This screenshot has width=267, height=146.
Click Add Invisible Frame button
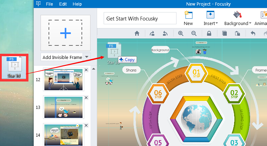(62, 57)
